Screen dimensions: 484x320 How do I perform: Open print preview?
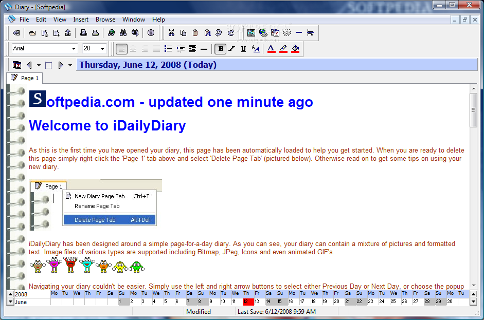pos(83,33)
